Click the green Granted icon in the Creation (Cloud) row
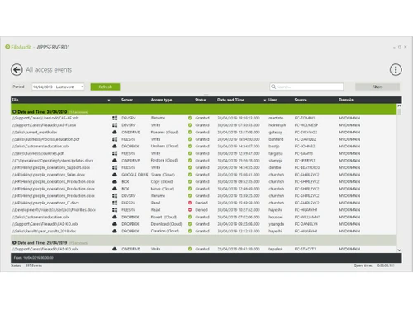 click(190, 232)
